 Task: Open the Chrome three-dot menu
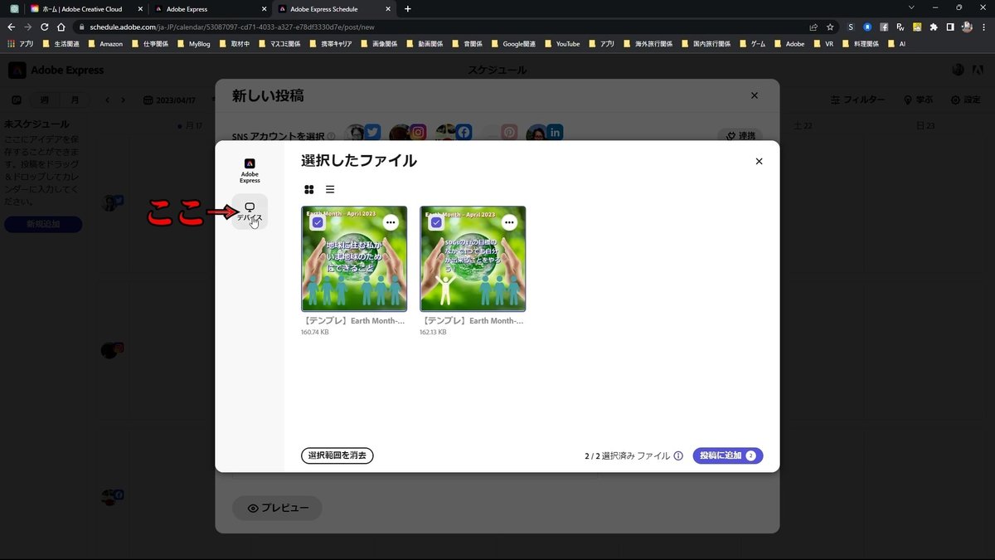[x=984, y=27]
